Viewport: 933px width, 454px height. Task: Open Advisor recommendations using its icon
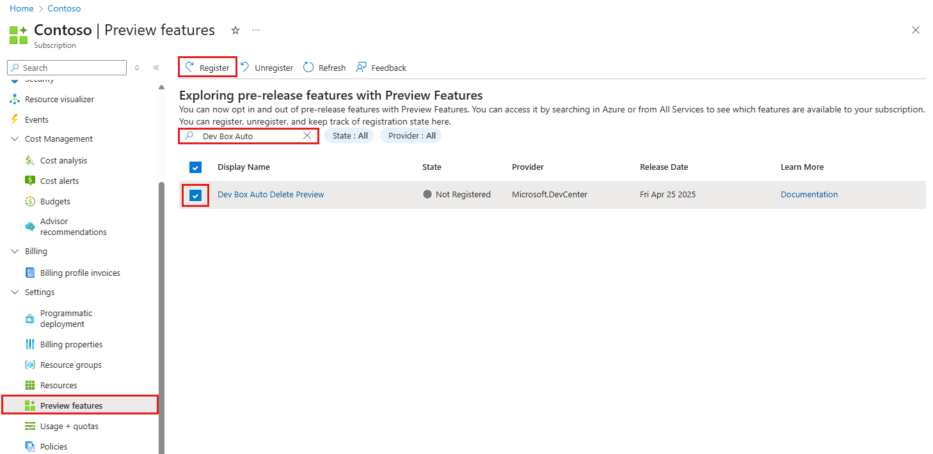click(x=29, y=226)
